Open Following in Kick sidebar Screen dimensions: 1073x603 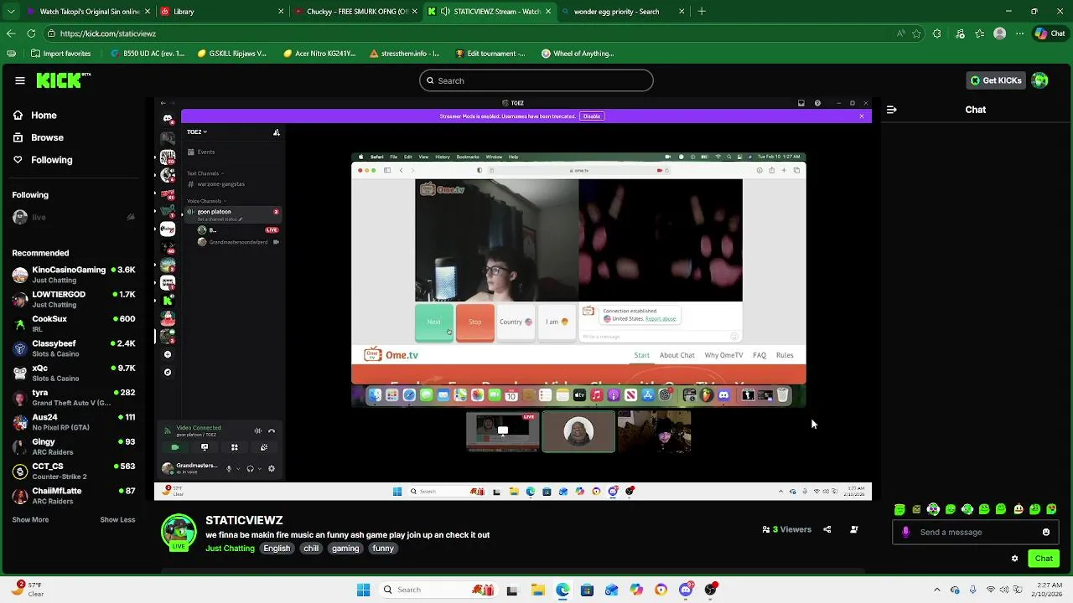coord(43,160)
